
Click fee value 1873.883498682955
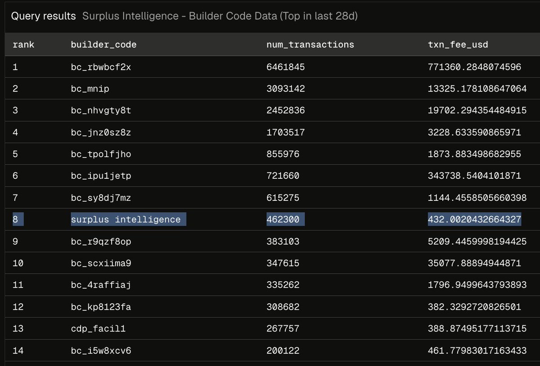[474, 154]
